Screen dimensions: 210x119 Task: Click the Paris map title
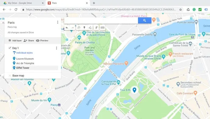pyautogui.click(x=11, y=23)
